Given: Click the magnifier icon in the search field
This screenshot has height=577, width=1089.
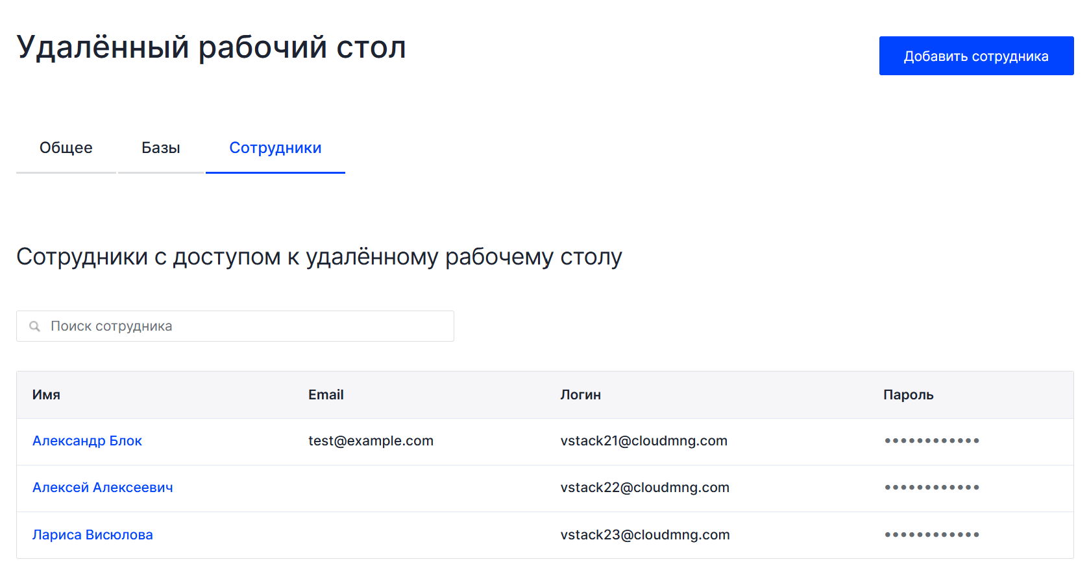Looking at the screenshot, I should click(x=35, y=326).
